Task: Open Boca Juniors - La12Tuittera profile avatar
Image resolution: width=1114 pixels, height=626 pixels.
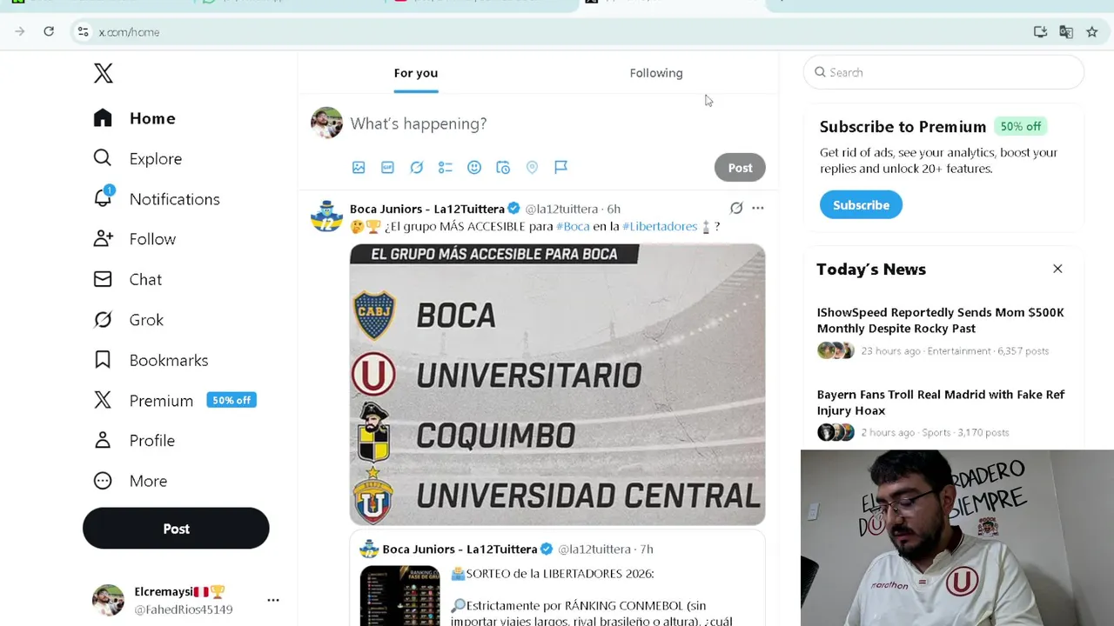Action: point(327,216)
